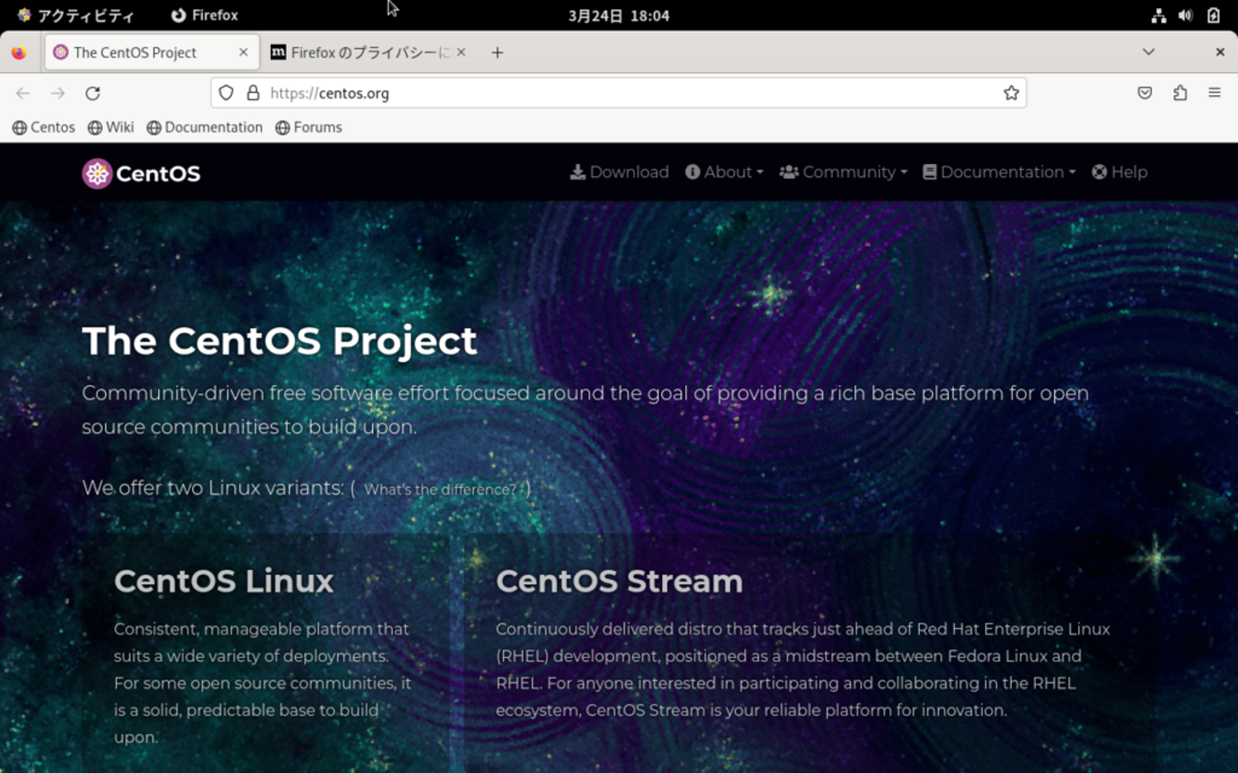Open the Extensions puzzle icon
This screenshot has width=1238, height=773.
[x=1180, y=93]
